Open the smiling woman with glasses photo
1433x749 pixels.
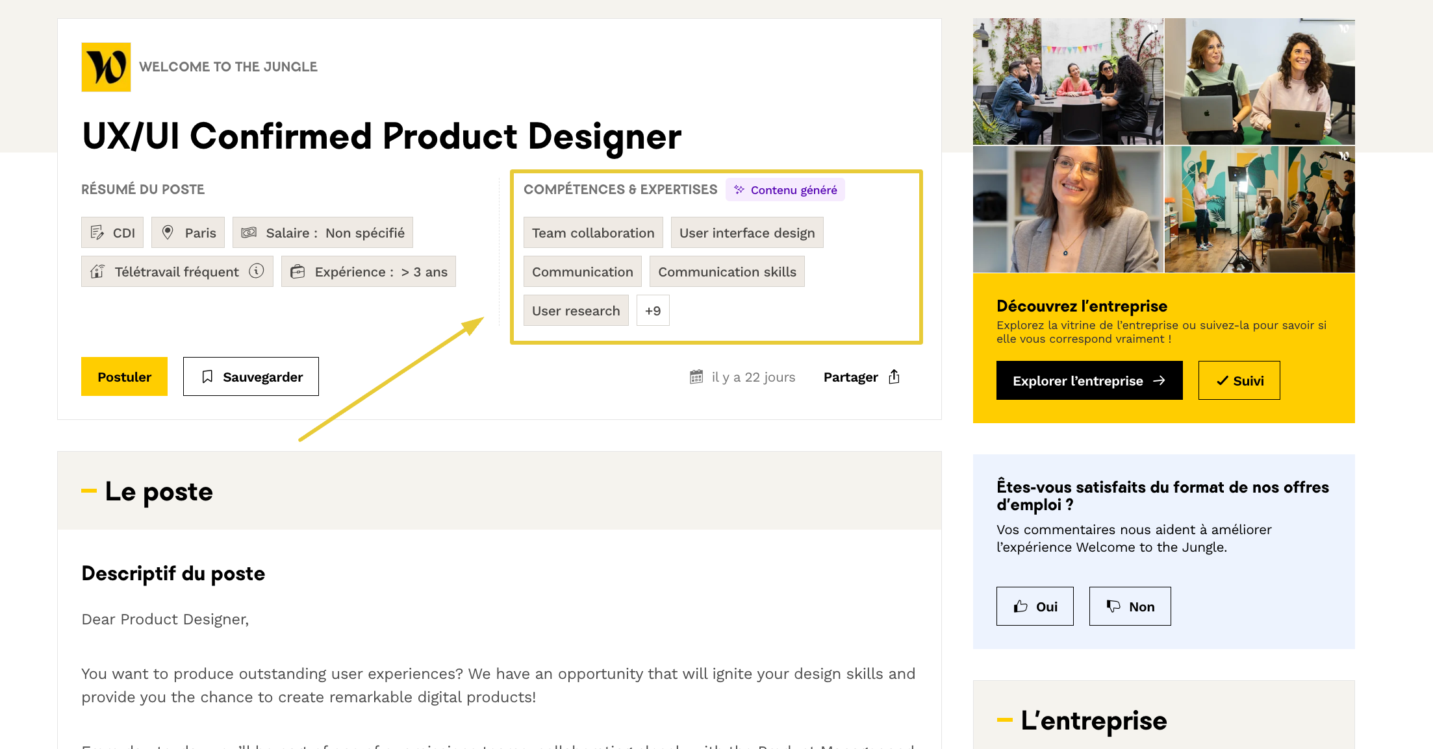(1068, 209)
